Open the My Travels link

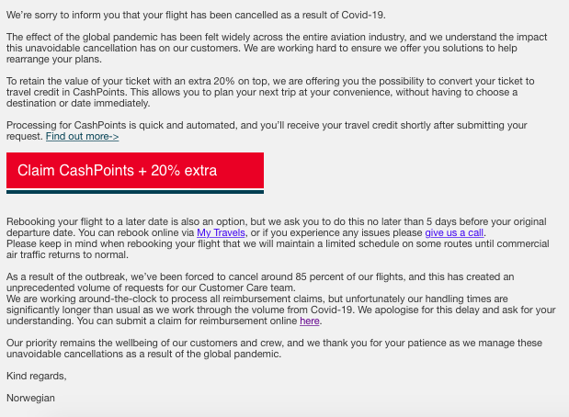click(x=221, y=232)
